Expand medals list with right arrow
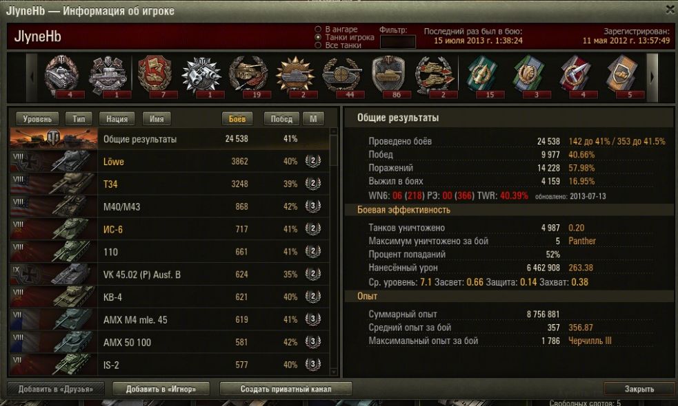This screenshot has width=678, height=406. click(652, 78)
